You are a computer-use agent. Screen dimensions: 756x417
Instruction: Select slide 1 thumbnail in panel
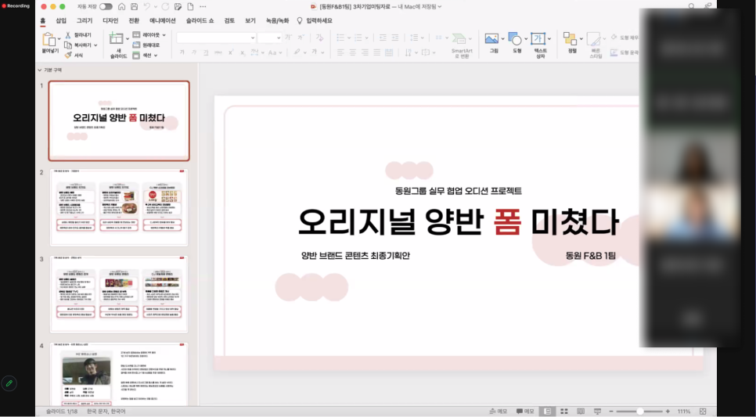point(119,120)
